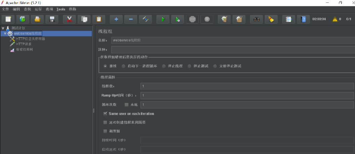Collapse all nodes with minus icon
Image resolution: width=355 pixels, height=154 pixels.
point(131,19)
